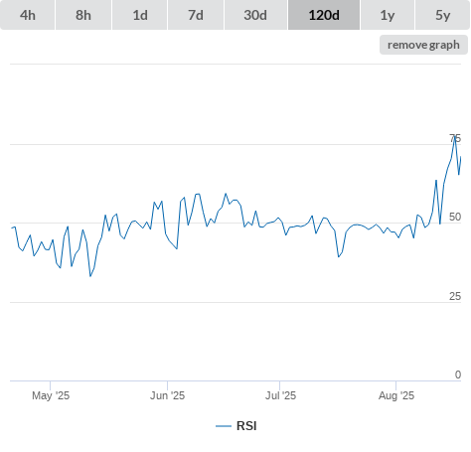
Task: Click the active 120d range tab
Action: [x=324, y=15]
